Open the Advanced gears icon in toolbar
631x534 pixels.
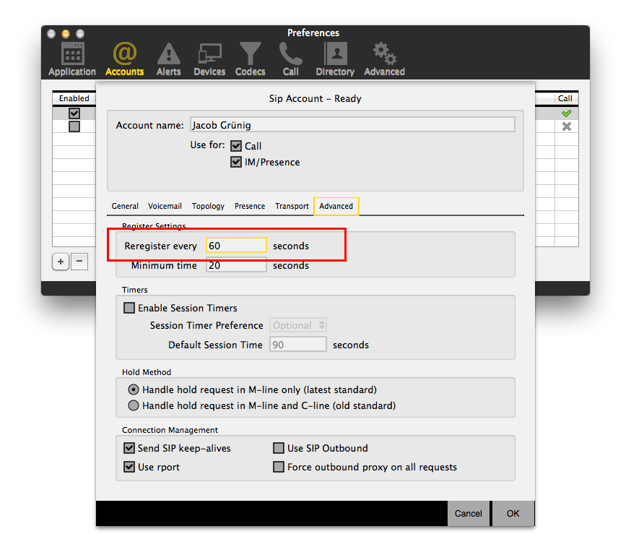tap(384, 59)
